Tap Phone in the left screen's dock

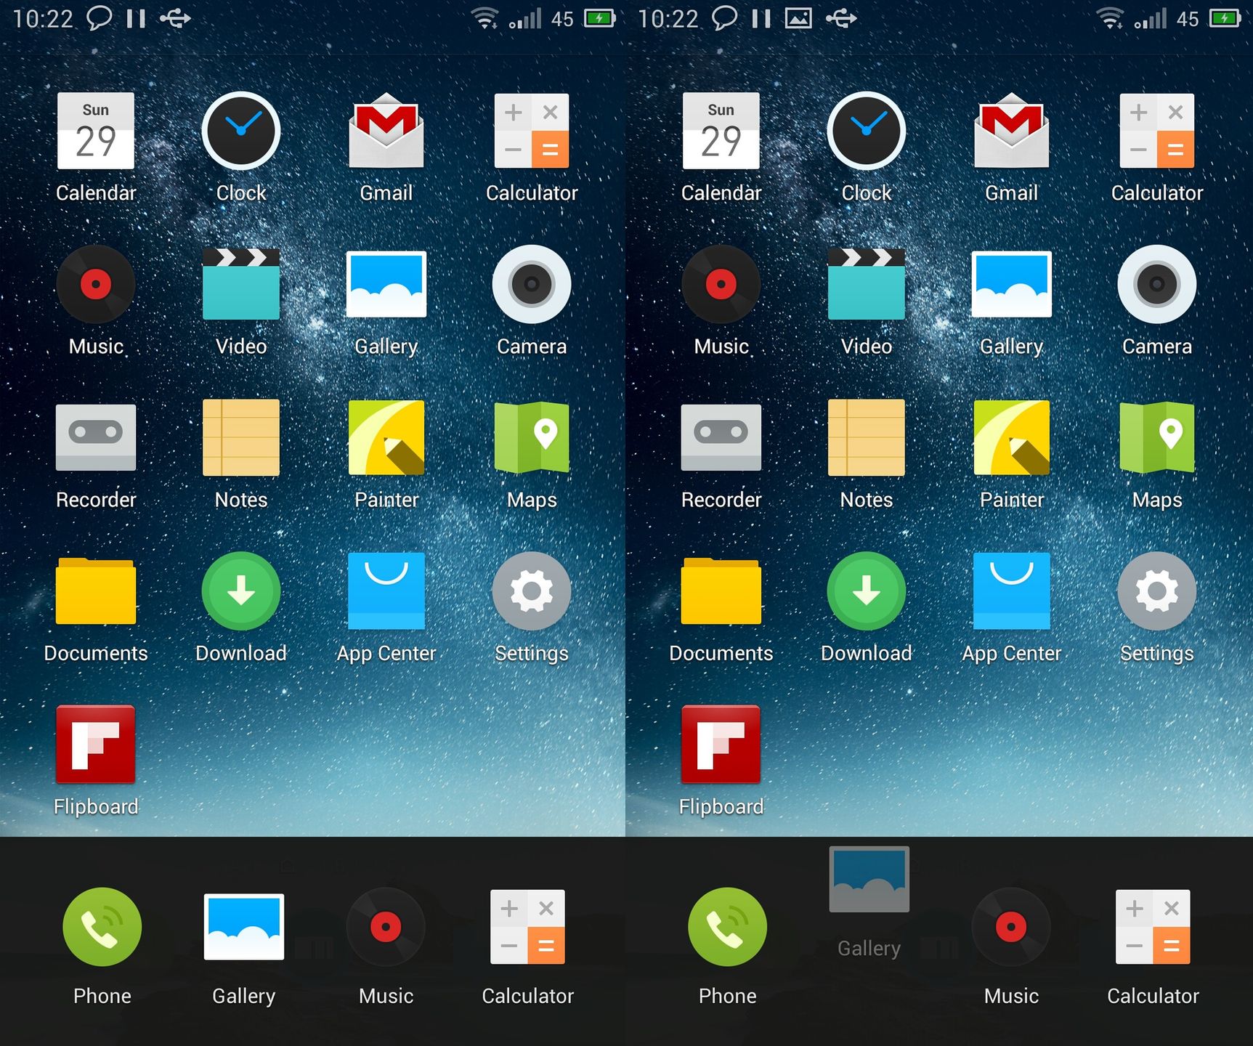[102, 927]
